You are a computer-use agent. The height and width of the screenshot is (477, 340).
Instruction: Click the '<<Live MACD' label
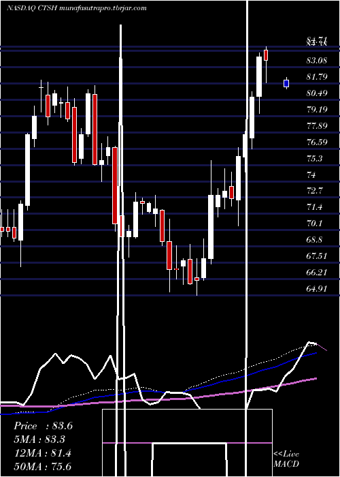[x=286, y=459]
